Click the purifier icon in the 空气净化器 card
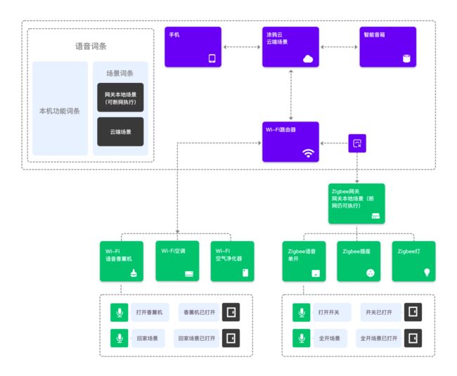The image size is (457, 376). (245, 273)
